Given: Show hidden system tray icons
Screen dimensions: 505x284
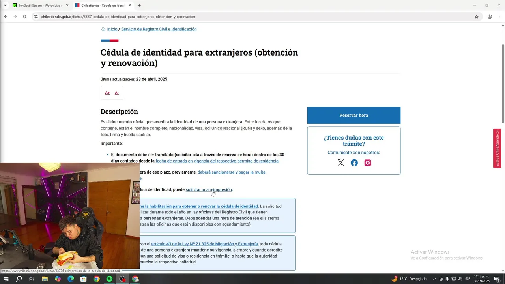Looking at the screenshot, I should [x=434, y=279].
